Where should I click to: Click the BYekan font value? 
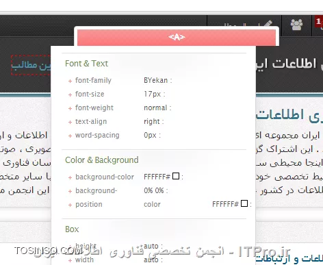point(155,80)
